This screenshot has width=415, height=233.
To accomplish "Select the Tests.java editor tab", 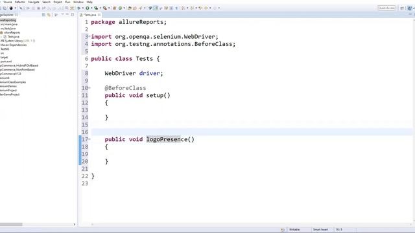I will pos(90,15).
